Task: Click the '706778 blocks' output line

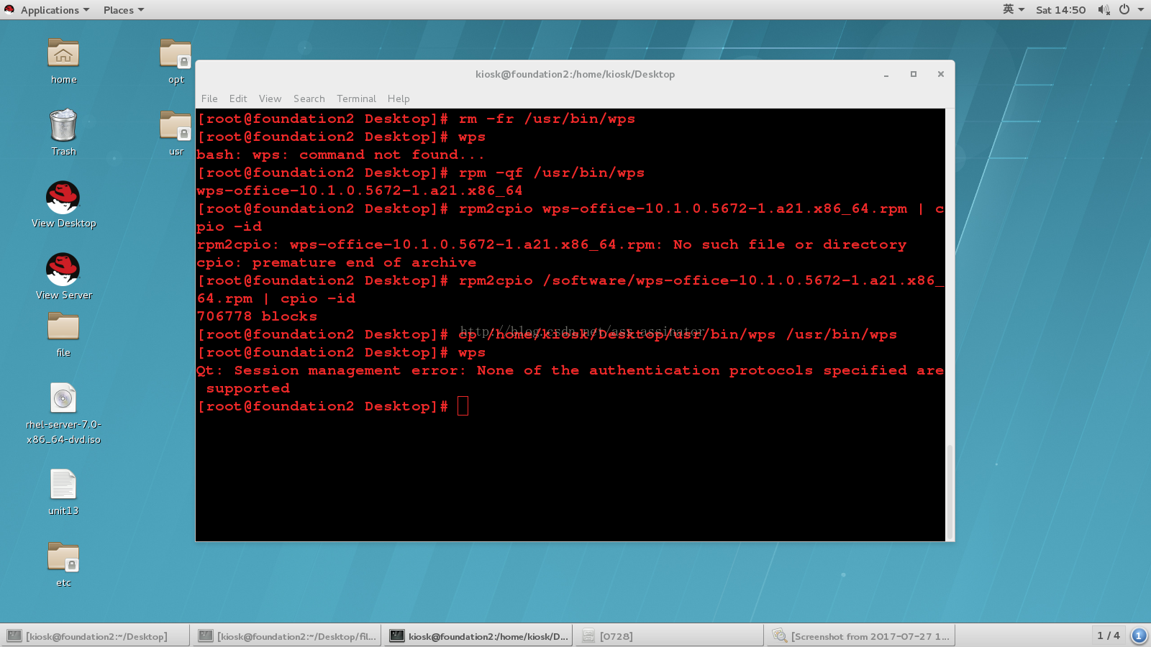Action: 257,316
